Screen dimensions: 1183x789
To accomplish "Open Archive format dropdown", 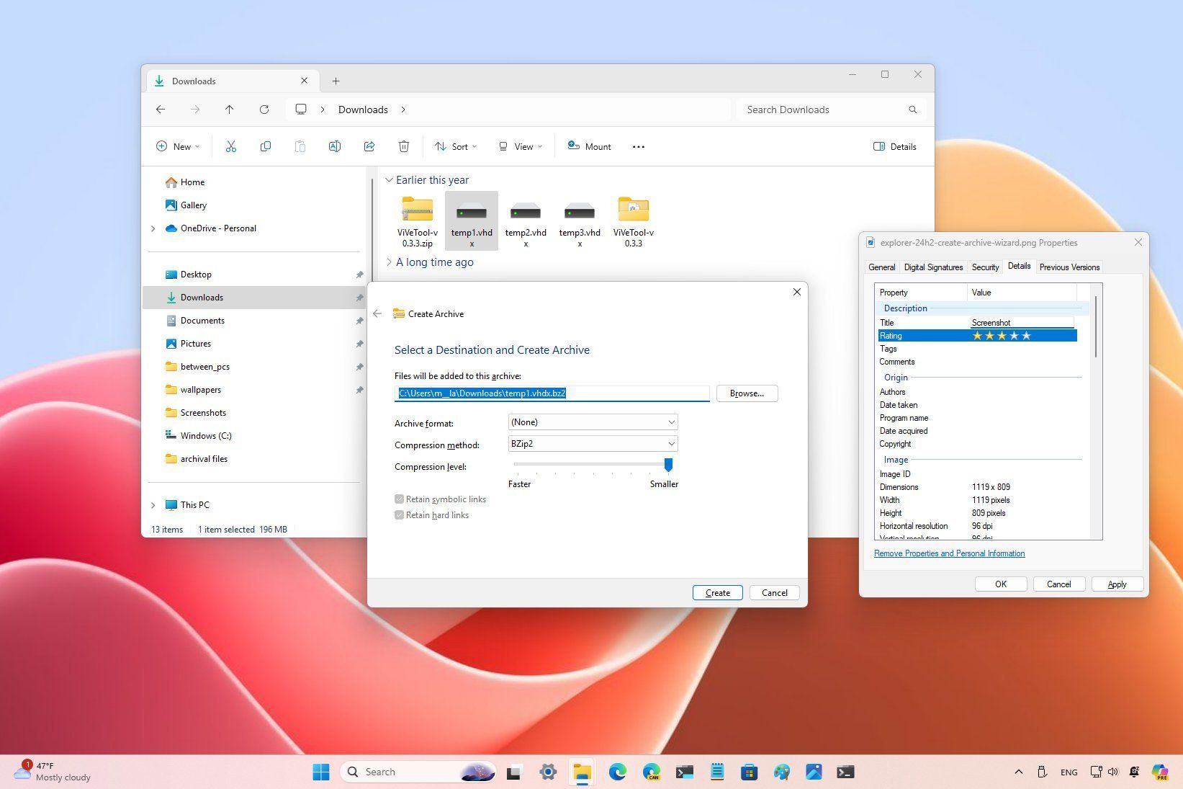I will [x=593, y=422].
